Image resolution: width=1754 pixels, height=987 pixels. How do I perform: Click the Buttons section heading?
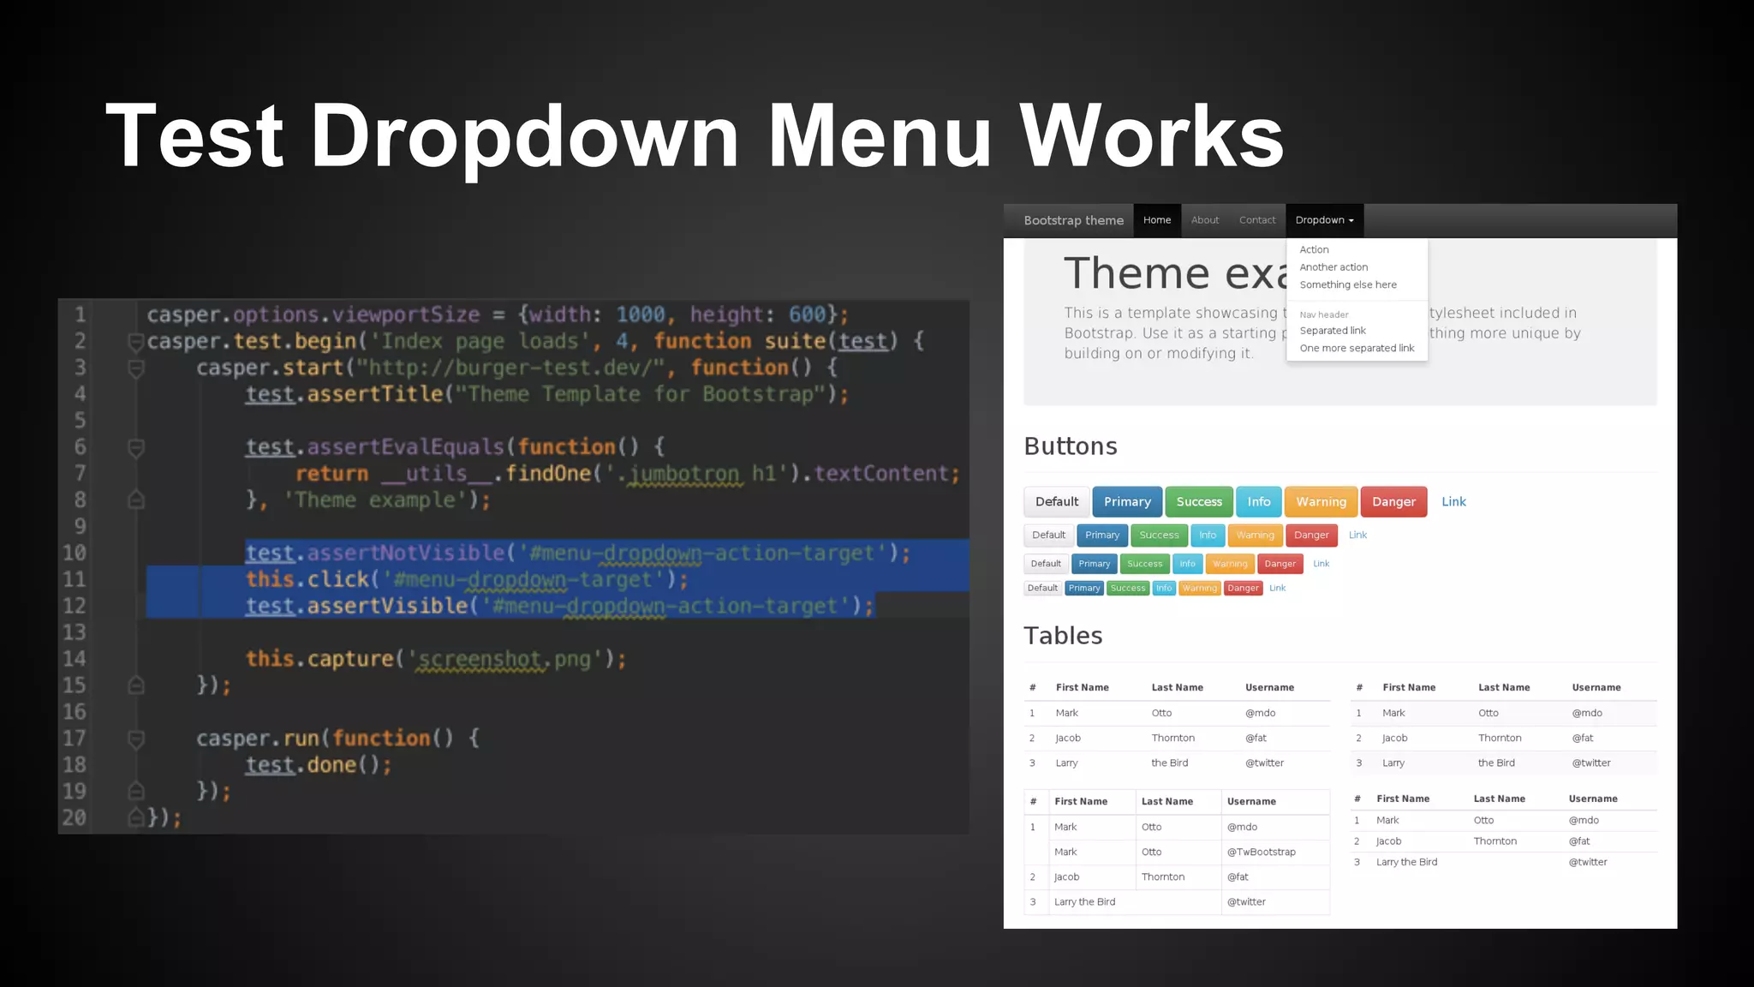click(x=1071, y=446)
